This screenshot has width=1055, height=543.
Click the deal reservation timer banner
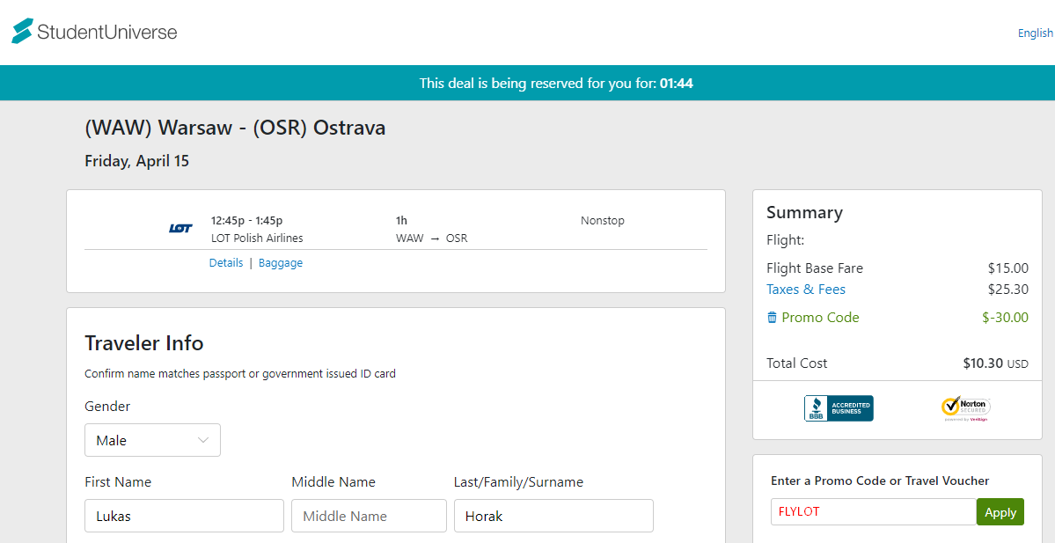[x=528, y=83]
